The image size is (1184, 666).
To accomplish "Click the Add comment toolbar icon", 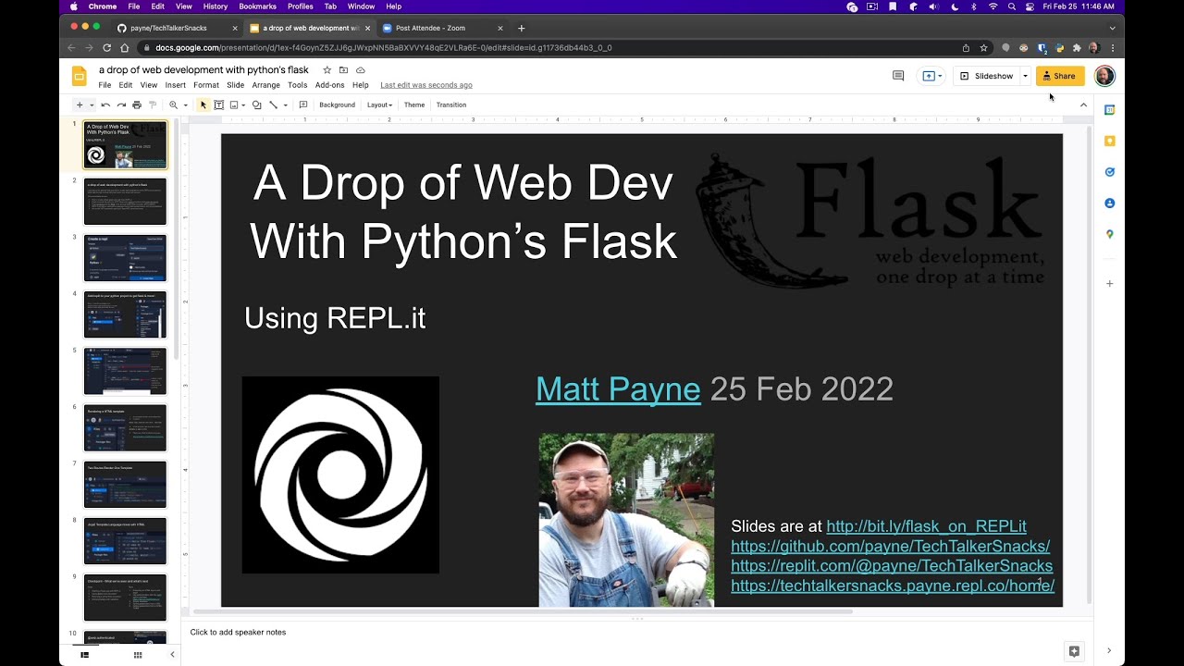I will (x=303, y=105).
